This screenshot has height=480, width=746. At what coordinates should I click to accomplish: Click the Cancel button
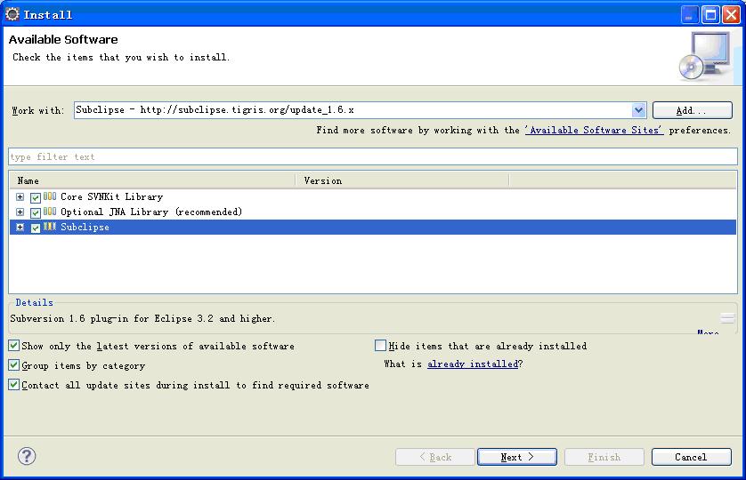[692, 457]
